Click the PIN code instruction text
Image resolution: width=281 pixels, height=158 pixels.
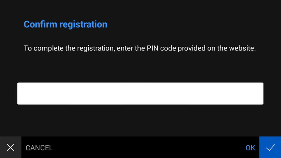140,48
